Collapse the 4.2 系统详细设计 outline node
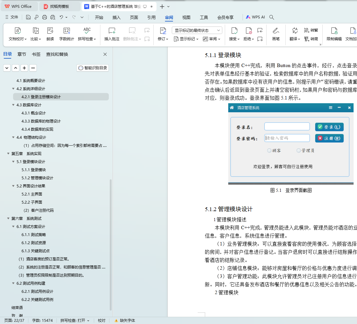Viewport: 357px width, 324px height. coord(13,89)
